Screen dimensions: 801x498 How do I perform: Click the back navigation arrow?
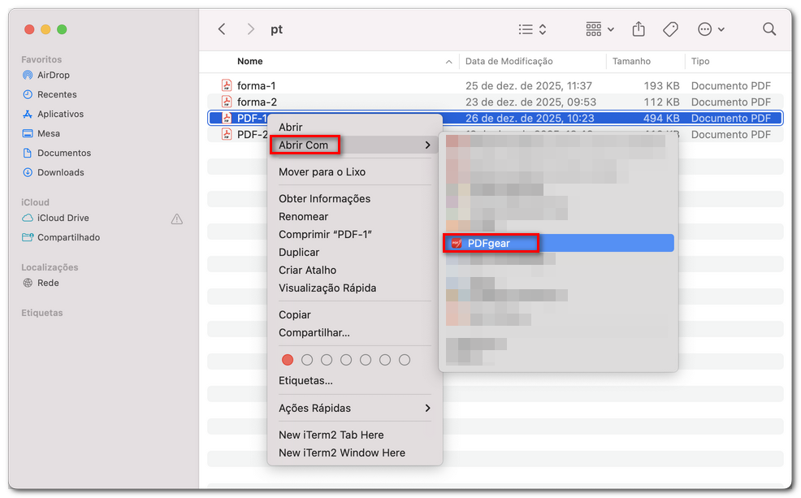tap(222, 28)
